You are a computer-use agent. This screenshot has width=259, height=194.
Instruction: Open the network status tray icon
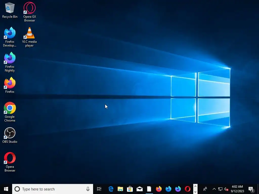coord(220,189)
